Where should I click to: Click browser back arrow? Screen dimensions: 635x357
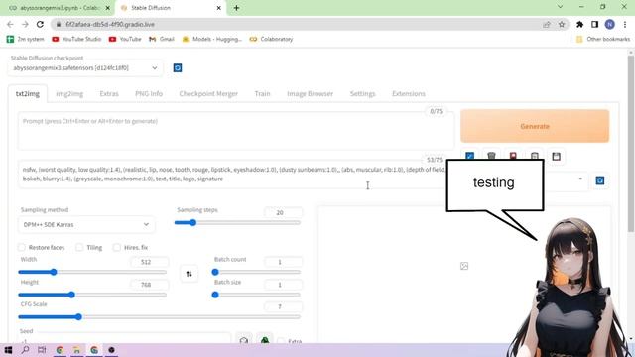(10, 24)
